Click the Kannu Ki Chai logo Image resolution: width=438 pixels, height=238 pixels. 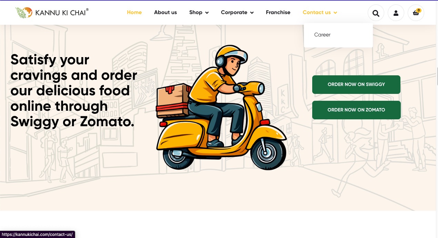(x=52, y=13)
